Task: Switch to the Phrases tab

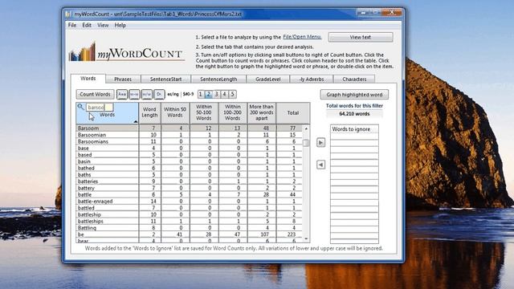Action: pyautogui.click(x=123, y=79)
